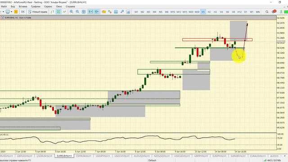The width and height of the screenshot is (288, 162).
Task: Select the H1 timeframe
Action: (x=203, y=12)
